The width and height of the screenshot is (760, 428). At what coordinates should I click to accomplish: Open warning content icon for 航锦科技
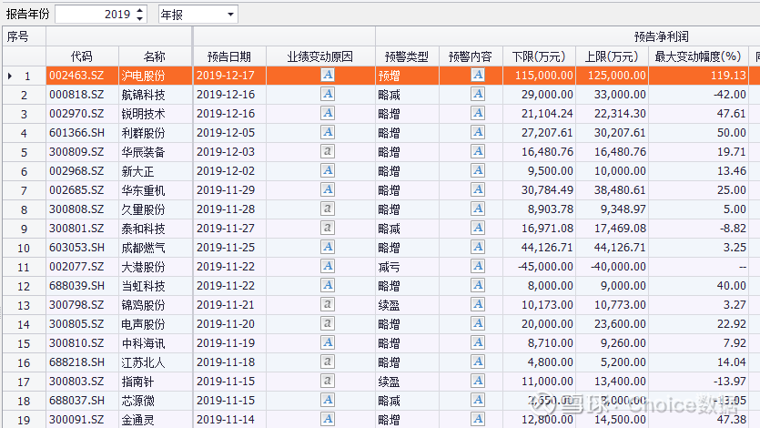(x=478, y=94)
